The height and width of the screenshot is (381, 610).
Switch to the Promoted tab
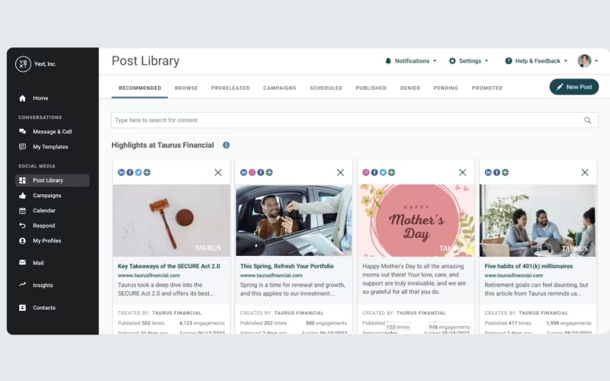point(487,88)
